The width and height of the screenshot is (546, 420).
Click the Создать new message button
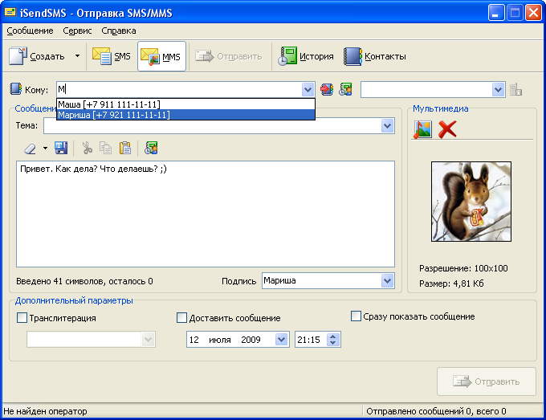tap(37, 56)
